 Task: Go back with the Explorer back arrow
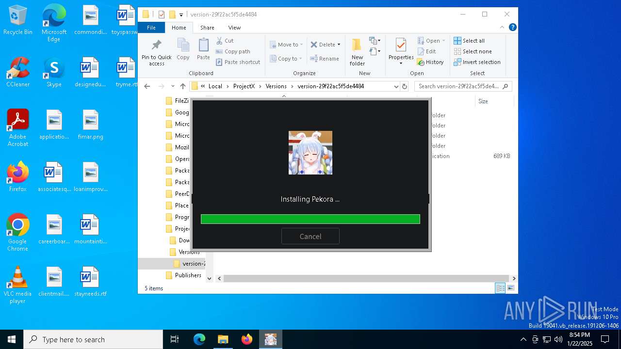click(x=147, y=86)
